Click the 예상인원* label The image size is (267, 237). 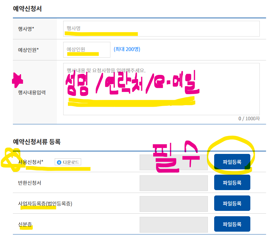tap(28, 50)
